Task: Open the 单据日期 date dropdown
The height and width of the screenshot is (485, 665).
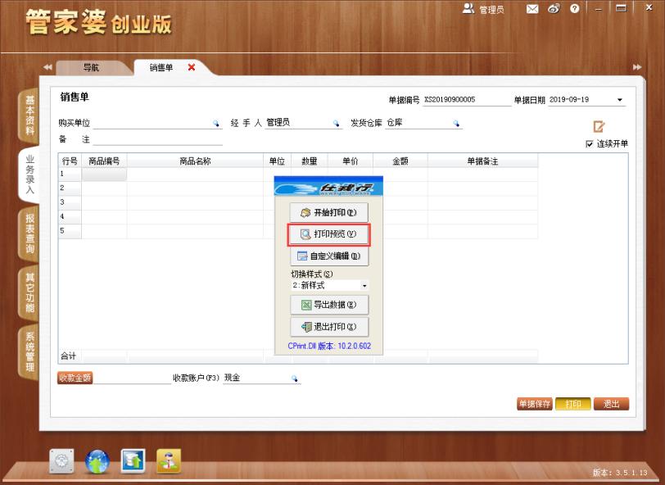Action: (618, 99)
